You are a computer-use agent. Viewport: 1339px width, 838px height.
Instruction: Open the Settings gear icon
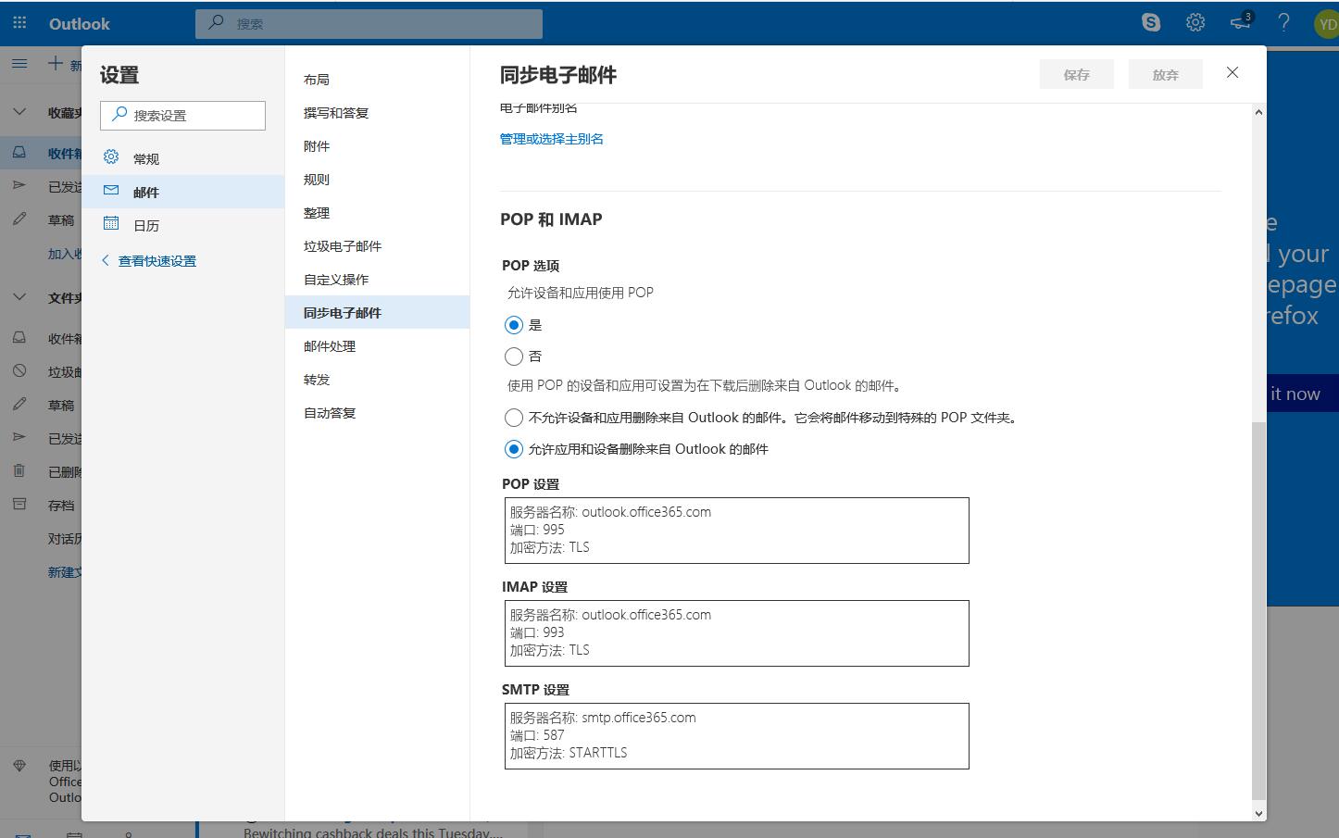(1195, 21)
